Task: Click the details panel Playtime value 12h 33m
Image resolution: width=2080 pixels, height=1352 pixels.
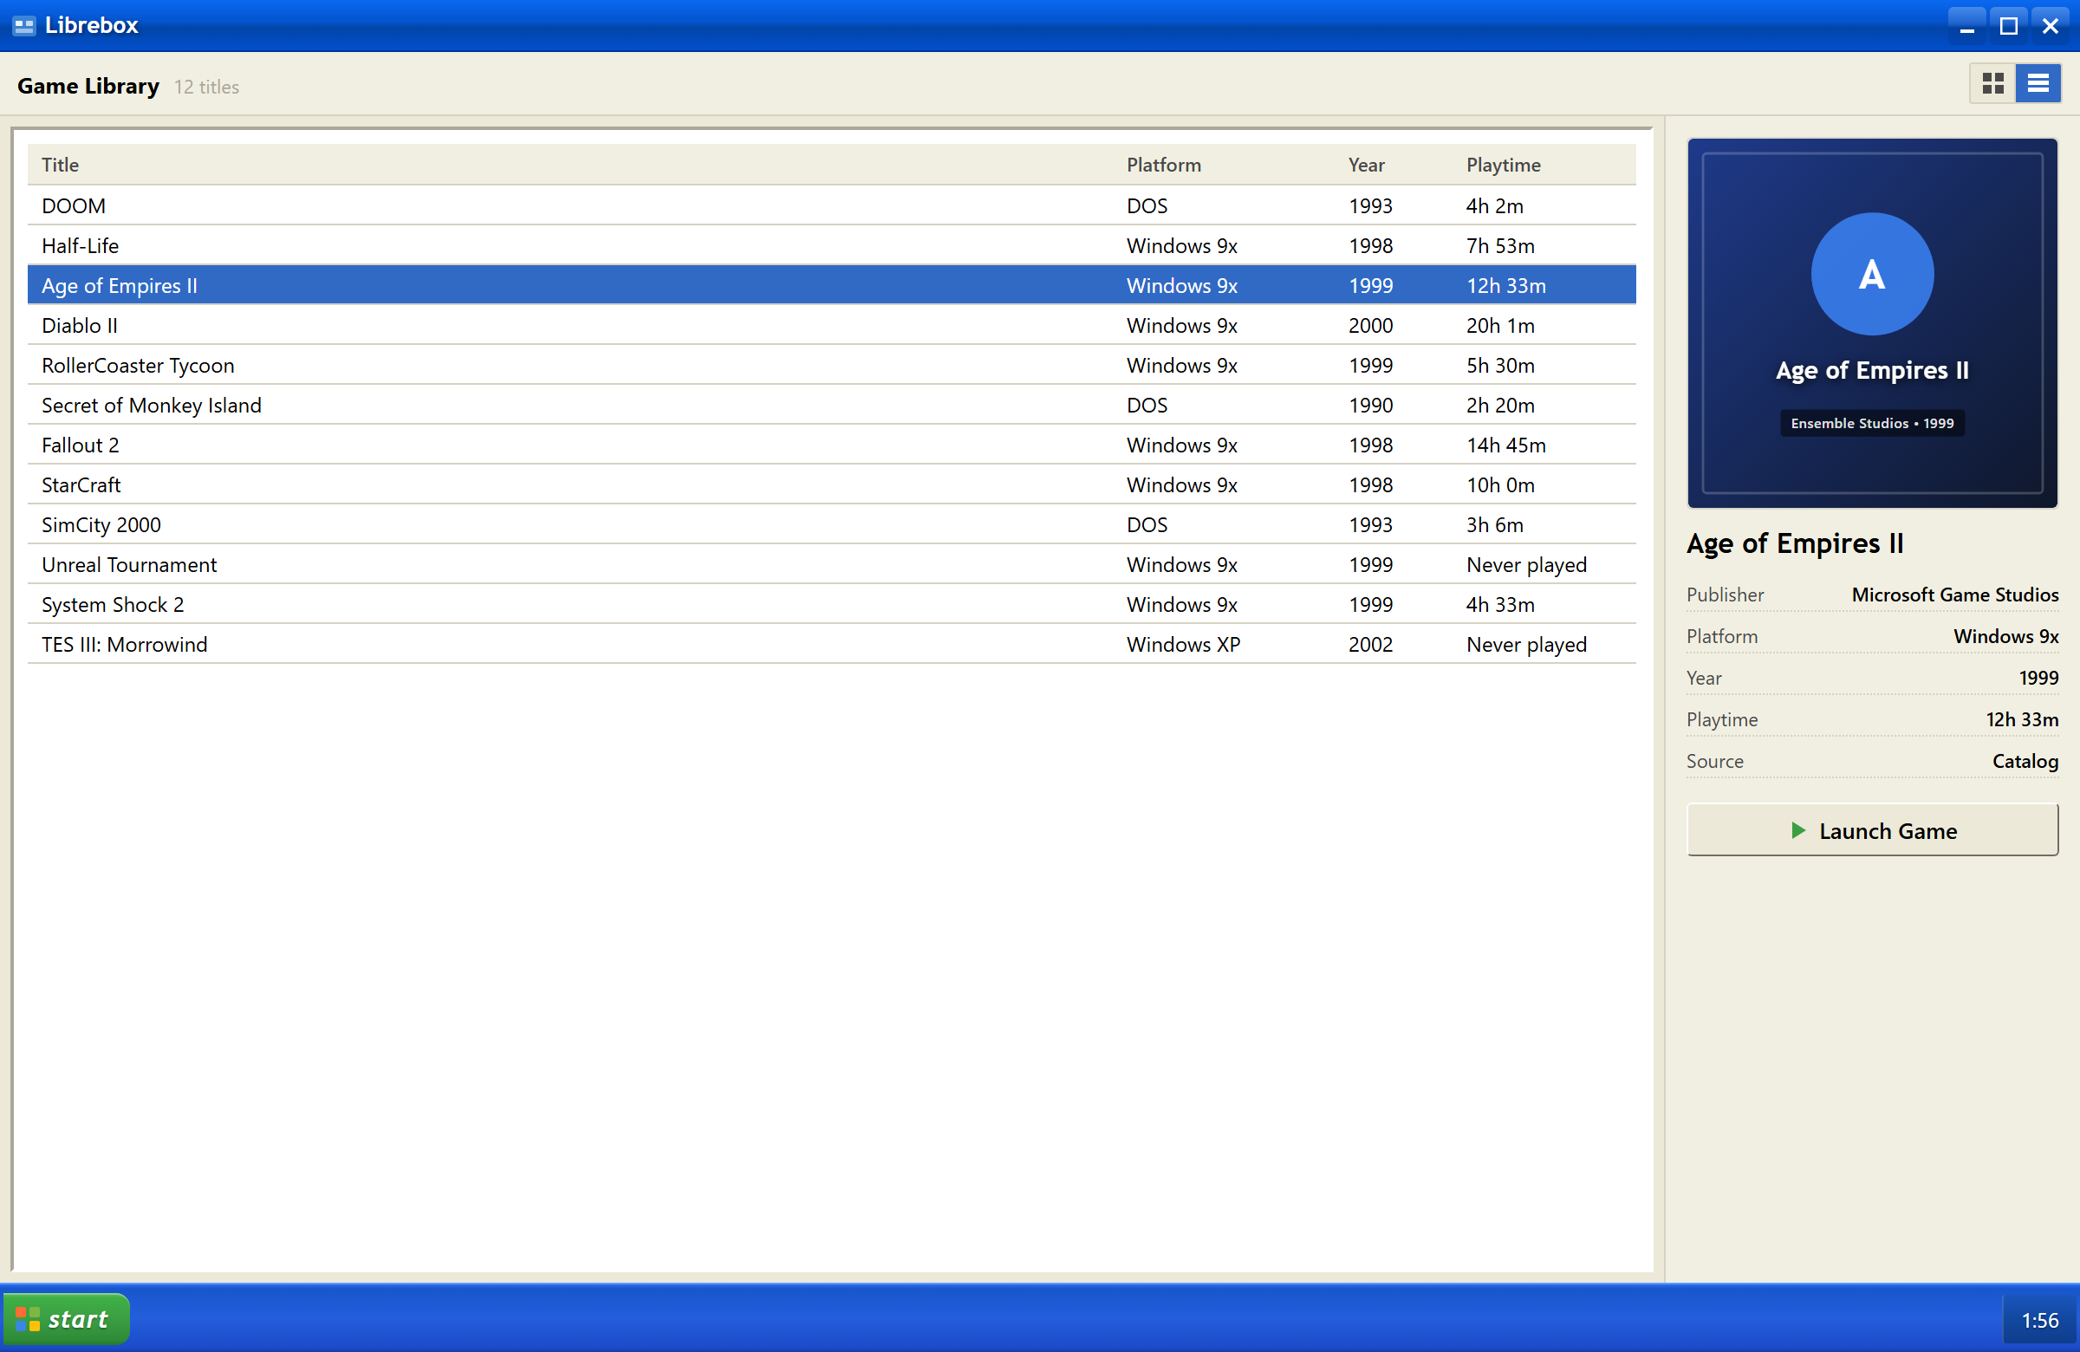Action: 2022,719
